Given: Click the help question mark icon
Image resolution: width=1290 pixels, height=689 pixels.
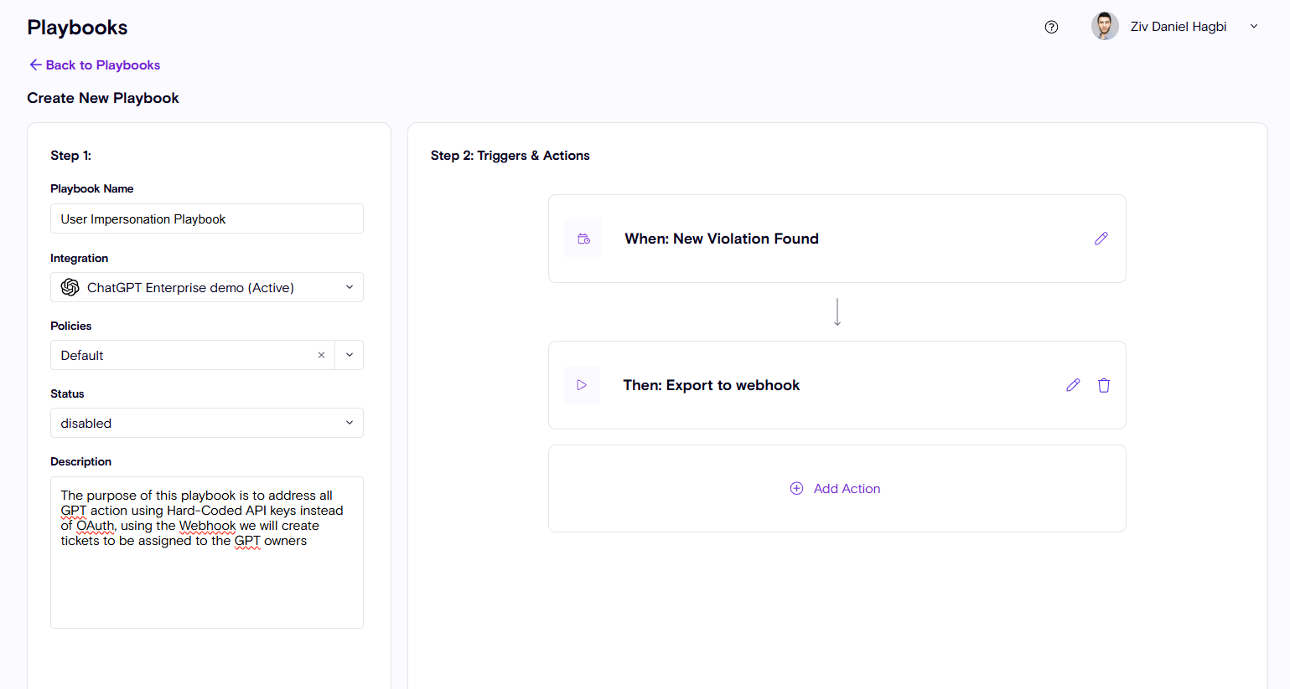Looking at the screenshot, I should tap(1051, 27).
